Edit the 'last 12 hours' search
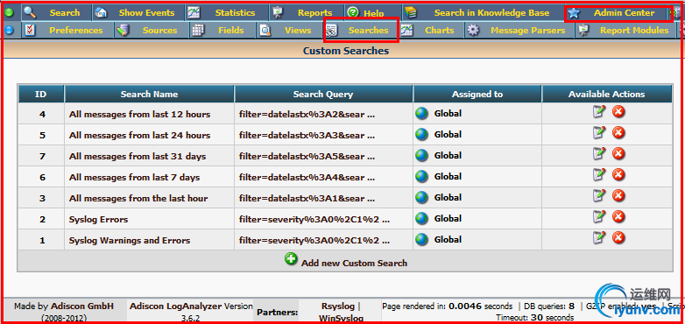Screen dimensions: 685x324 (x=599, y=112)
